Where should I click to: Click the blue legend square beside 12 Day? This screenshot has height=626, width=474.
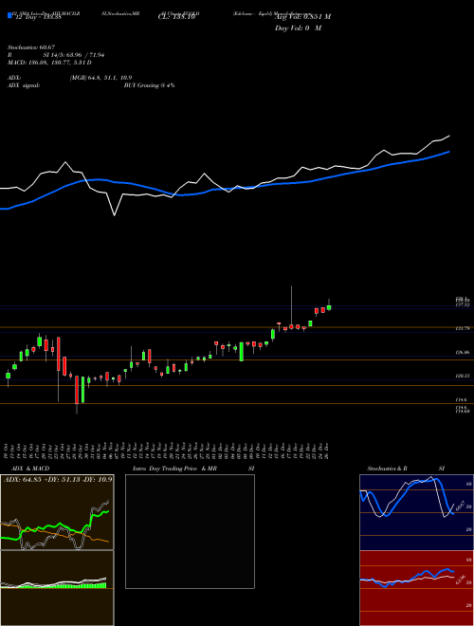(9, 15)
